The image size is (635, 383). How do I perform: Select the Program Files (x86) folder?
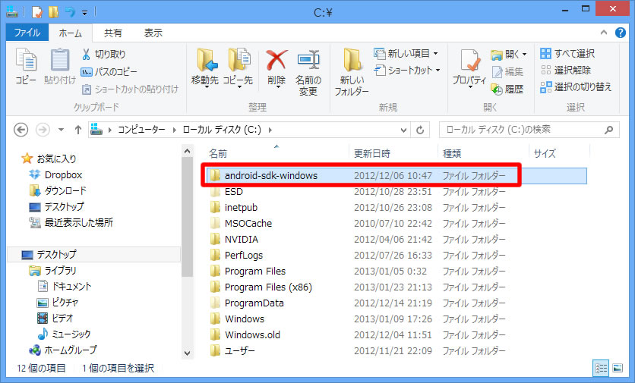coord(268,287)
